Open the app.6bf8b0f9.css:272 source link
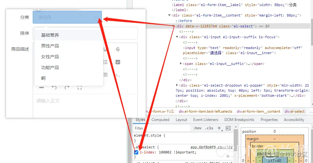The height and width of the screenshot is (163, 313). pyautogui.click(x=212, y=147)
